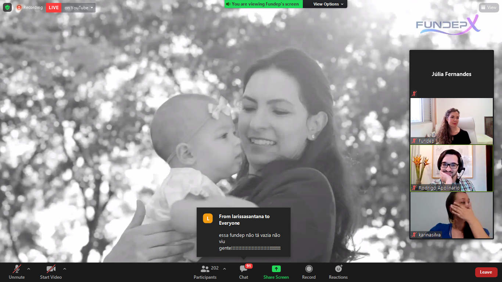502x282 pixels.
Task: Expand the video options arrow beside Start Video
Action: [65, 268]
